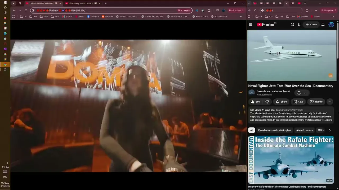Click the playing DØMINA Live video

tap(128, 106)
